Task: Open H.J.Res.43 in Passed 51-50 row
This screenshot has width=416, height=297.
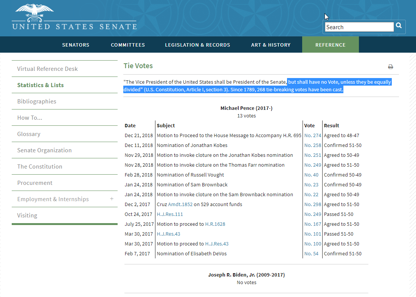Action: pos(168,234)
